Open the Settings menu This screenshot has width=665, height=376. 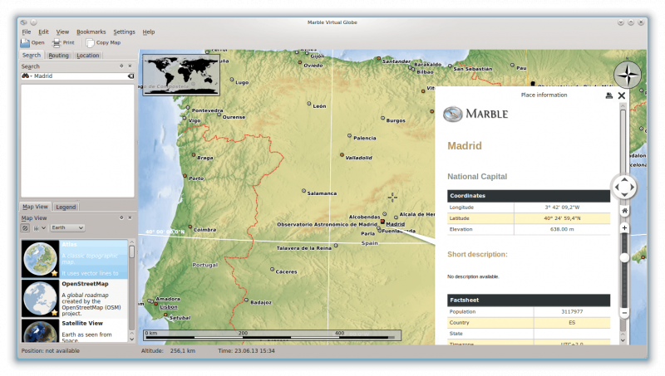[124, 32]
